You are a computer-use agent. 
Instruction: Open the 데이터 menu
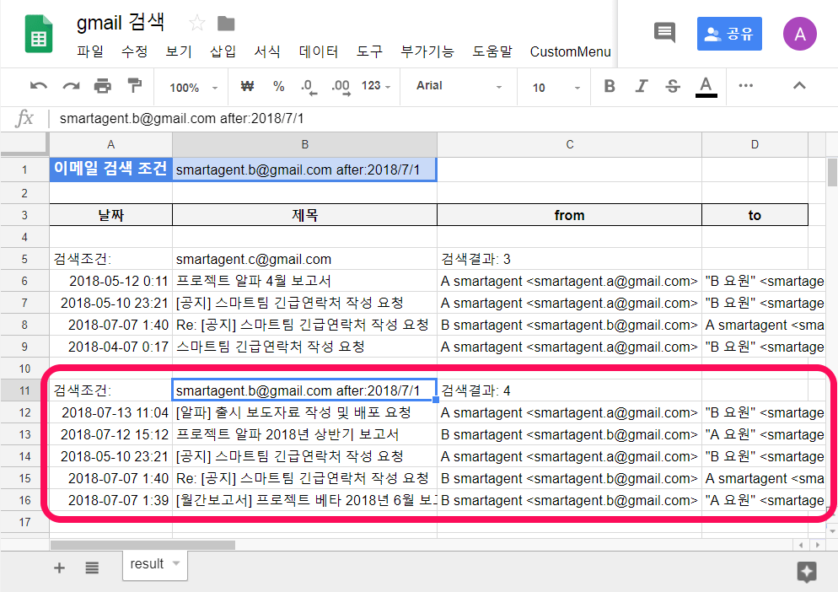(318, 51)
